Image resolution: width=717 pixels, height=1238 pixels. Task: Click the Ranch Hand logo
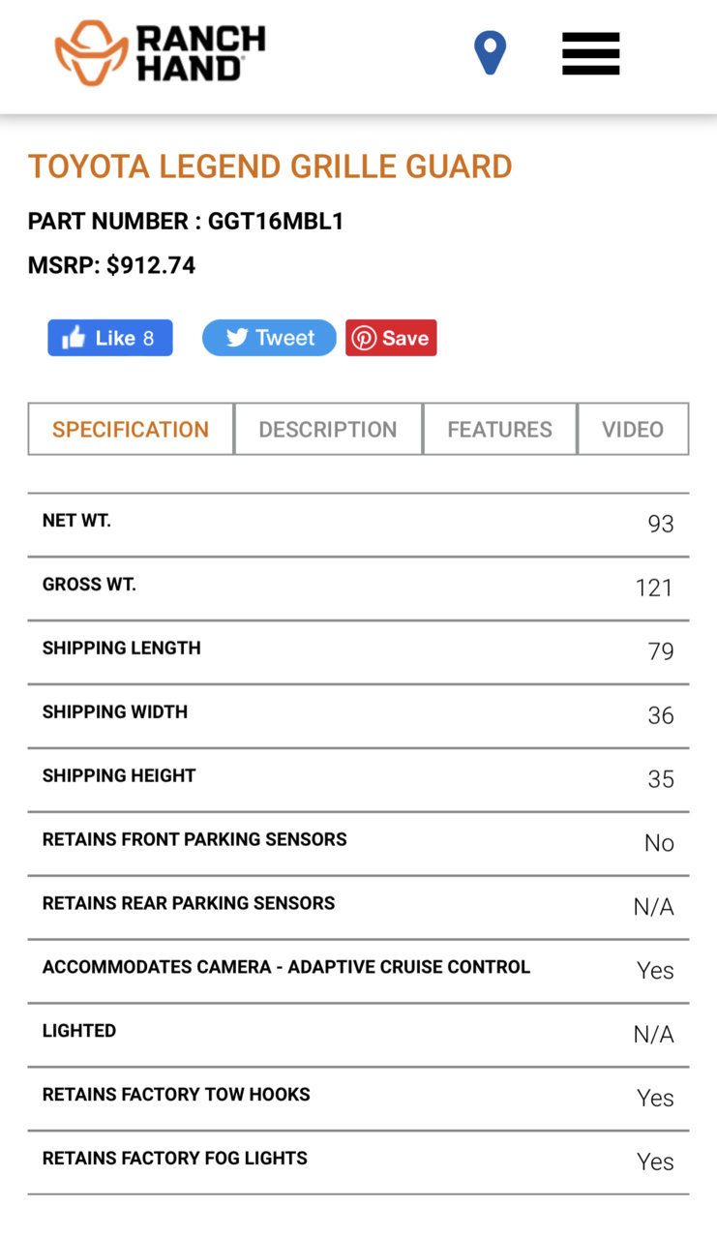160,53
